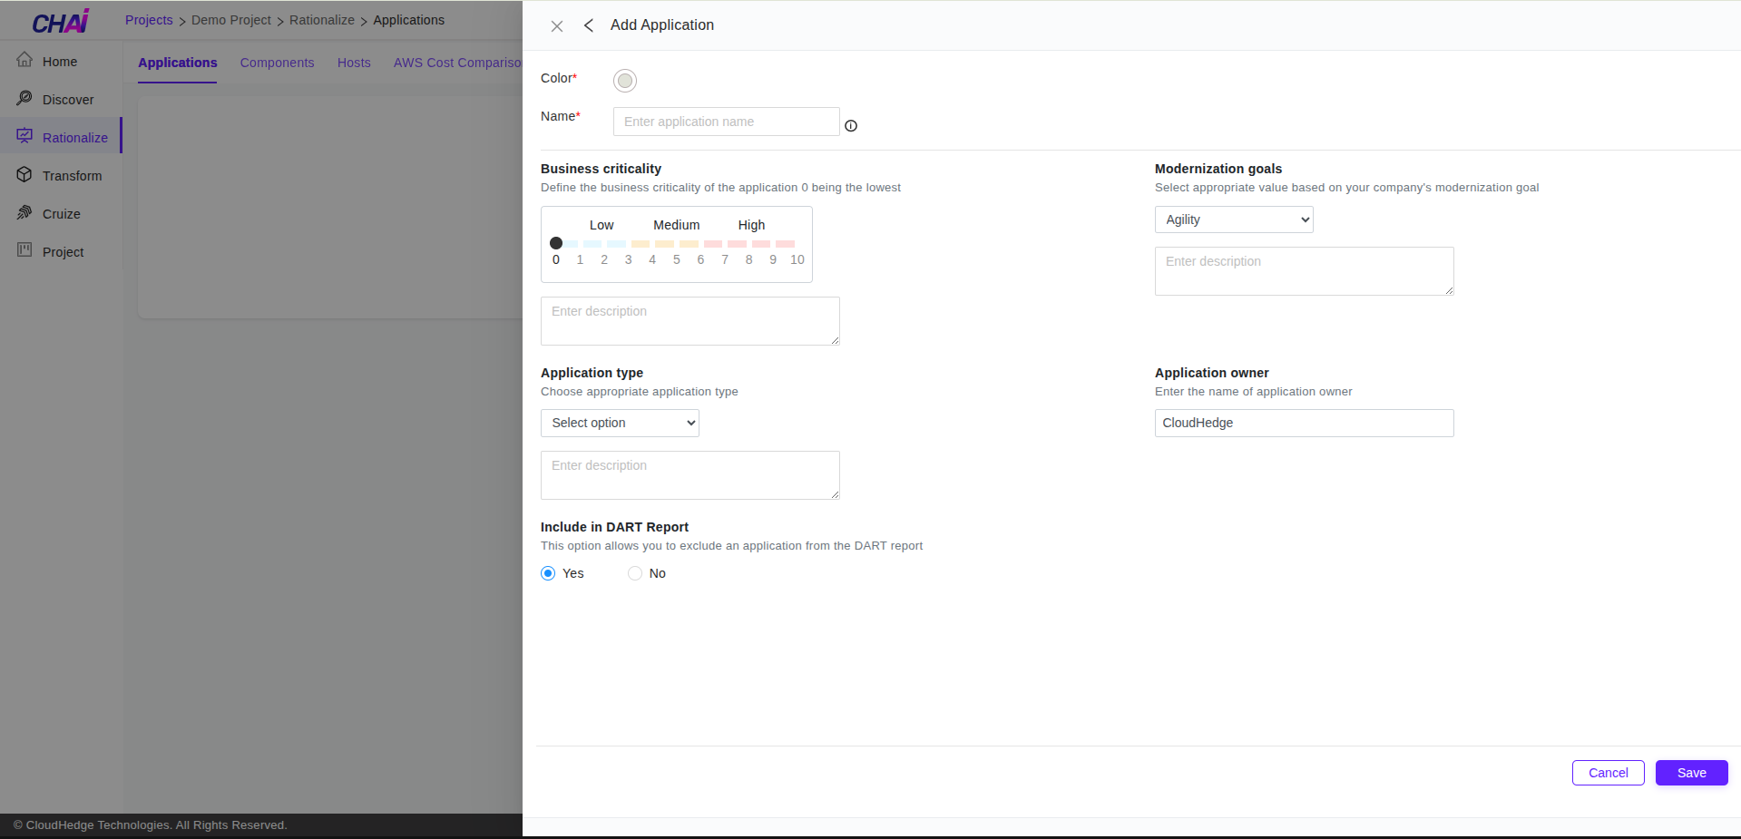Click the back arrow in the Add Application panel
This screenshot has width=1741, height=839.
click(x=588, y=25)
